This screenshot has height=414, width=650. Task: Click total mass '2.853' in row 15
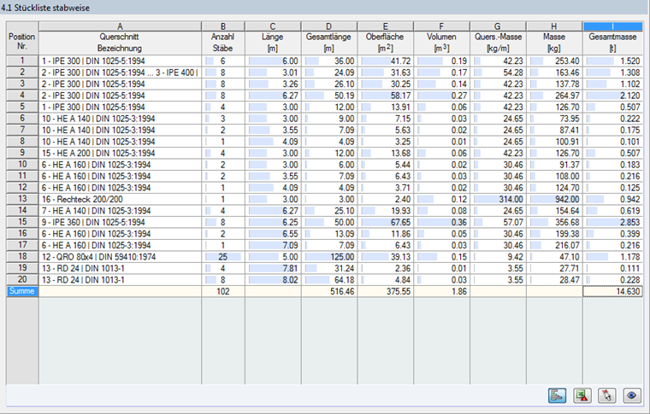pyautogui.click(x=612, y=222)
